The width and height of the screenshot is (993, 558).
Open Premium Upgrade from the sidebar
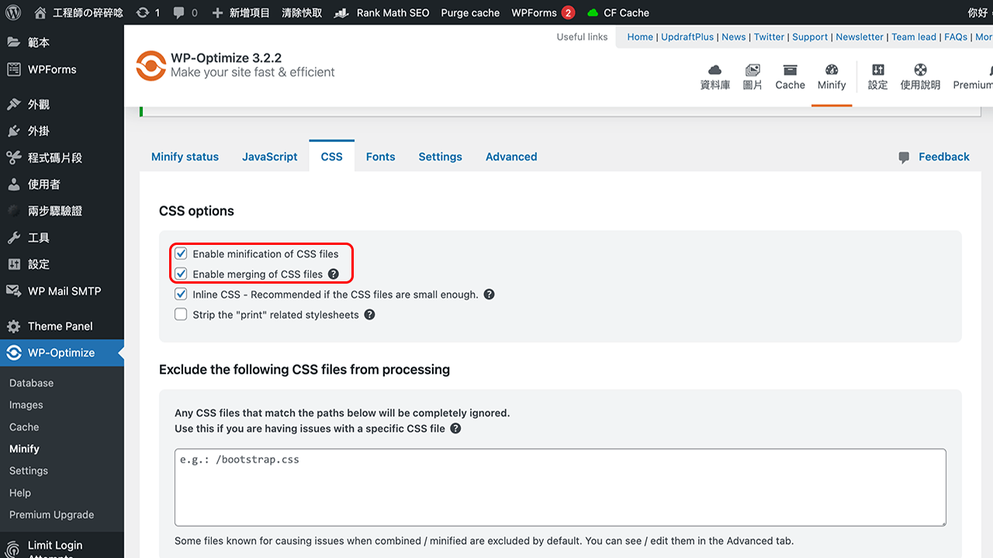50,515
